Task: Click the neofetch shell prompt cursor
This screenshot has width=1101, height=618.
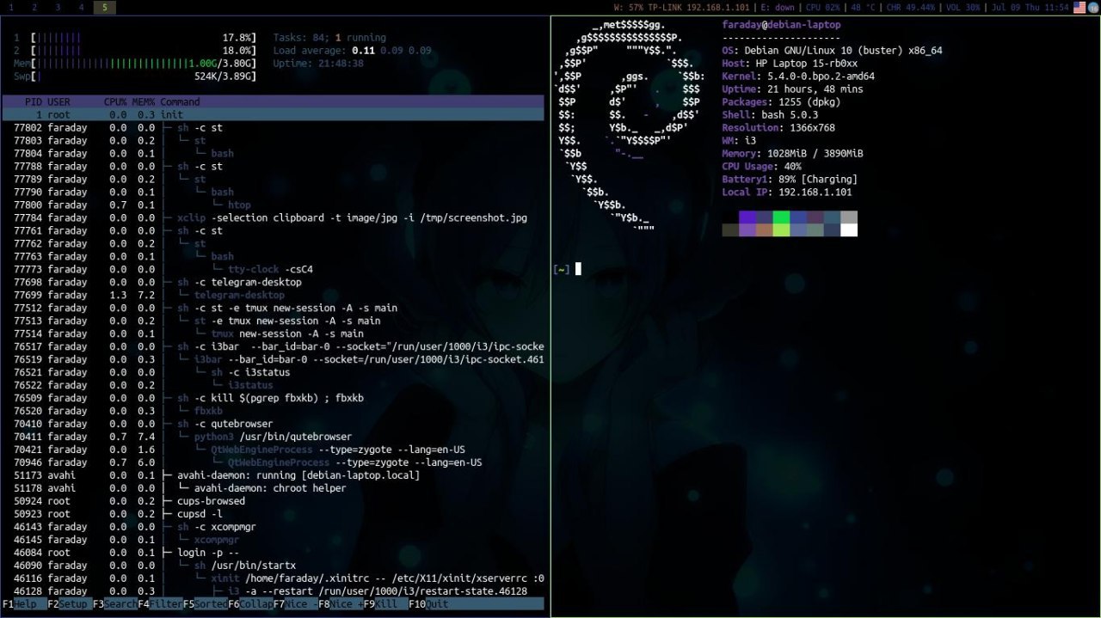Action: point(578,269)
